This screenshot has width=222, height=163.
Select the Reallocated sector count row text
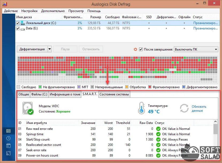coord(44,145)
